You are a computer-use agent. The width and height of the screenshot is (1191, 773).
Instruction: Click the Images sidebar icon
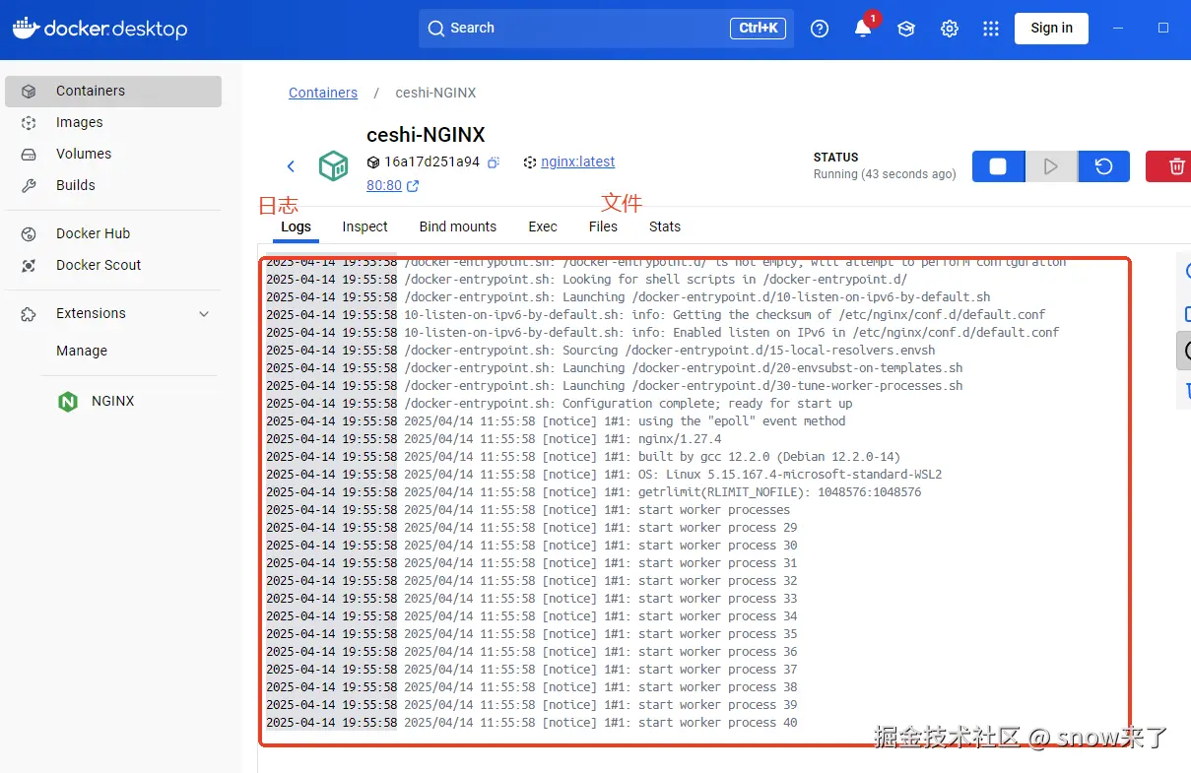click(29, 122)
